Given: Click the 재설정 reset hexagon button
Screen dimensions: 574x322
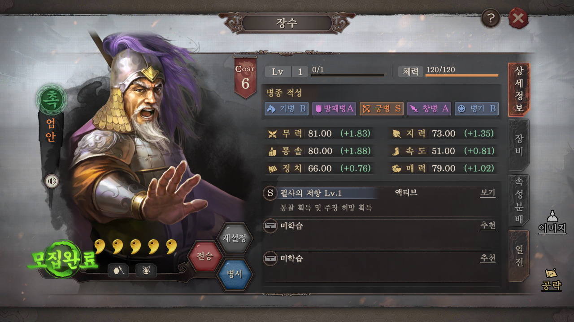Looking at the screenshot, I should click(x=235, y=238).
